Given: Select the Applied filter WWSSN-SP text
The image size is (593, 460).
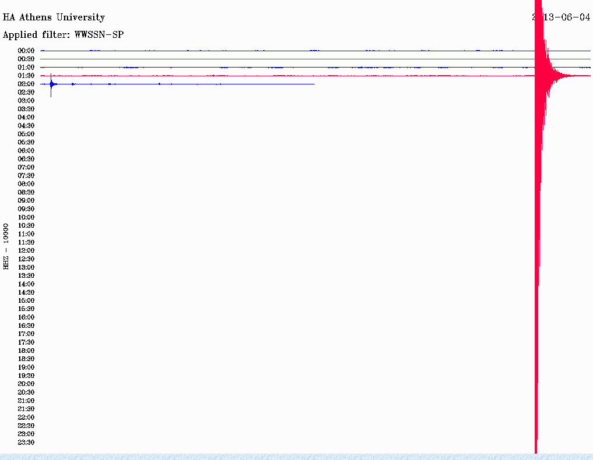Looking at the screenshot, I should pyautogui.click(x=63, y=35).
